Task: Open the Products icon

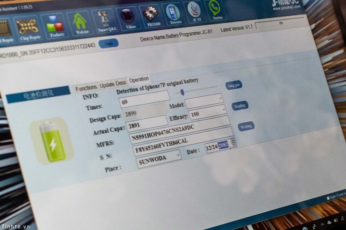Action: click(x=55, y=26)
